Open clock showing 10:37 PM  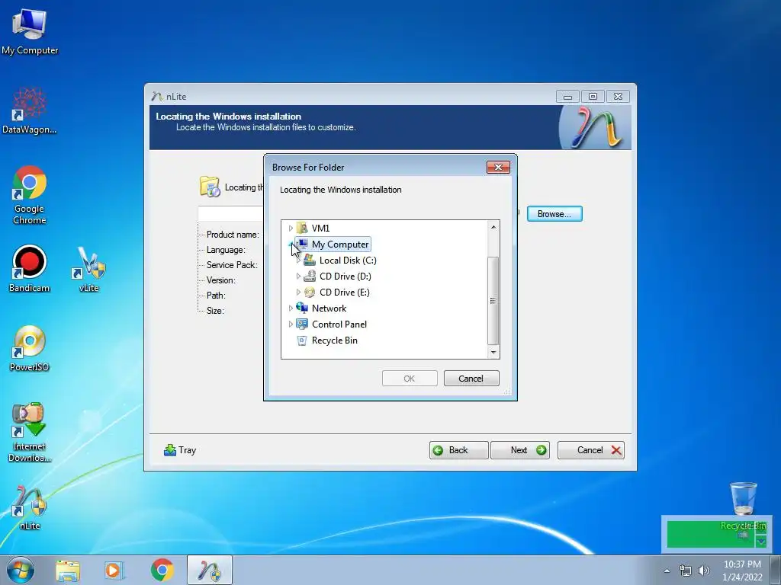742,571
